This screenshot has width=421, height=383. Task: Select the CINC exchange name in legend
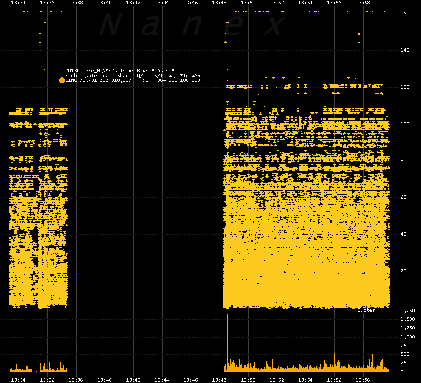[x=71, y=80]
